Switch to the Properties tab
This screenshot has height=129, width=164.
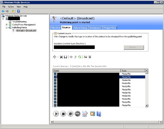[110, 28]
